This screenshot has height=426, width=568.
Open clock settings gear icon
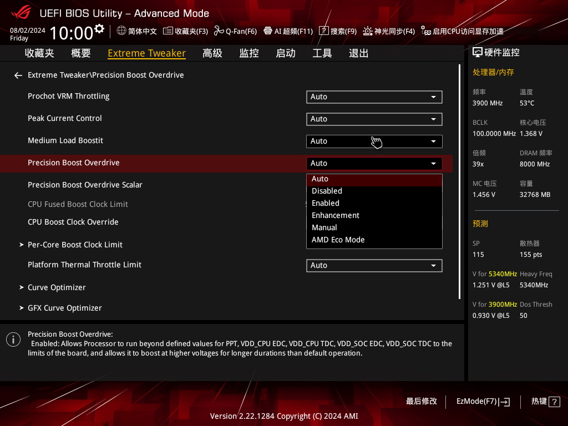click(99, 28)
